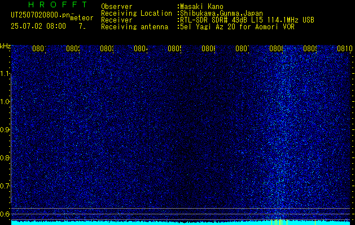
Task: Select the location Shibukawa,Gunma,Japan
Action: click(x=221, y=13)
